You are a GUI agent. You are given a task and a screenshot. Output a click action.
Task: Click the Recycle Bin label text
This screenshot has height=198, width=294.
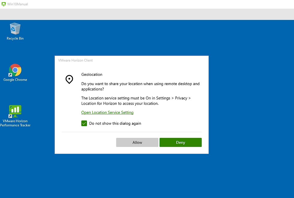tap(15, 38)
